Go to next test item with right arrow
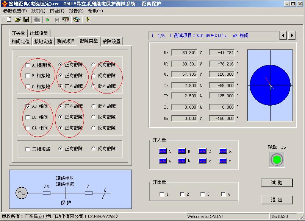Viewport: 305px width, 221px height. (291, 35)
